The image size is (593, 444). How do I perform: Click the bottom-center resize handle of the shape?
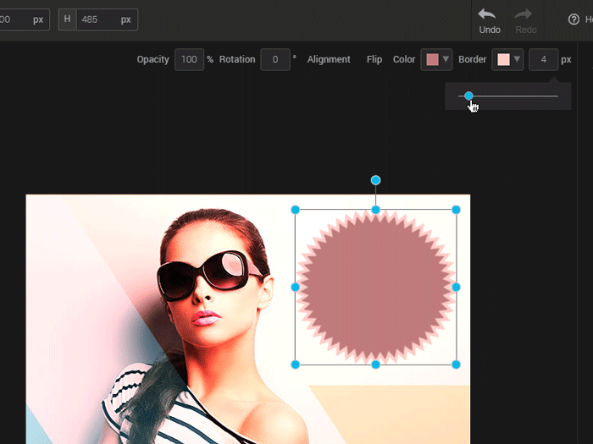click(x=376, y=365)
